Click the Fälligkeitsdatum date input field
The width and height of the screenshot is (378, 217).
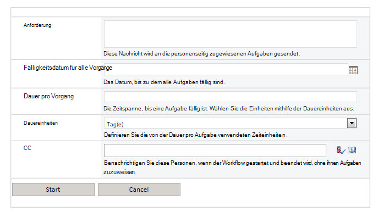226,69
